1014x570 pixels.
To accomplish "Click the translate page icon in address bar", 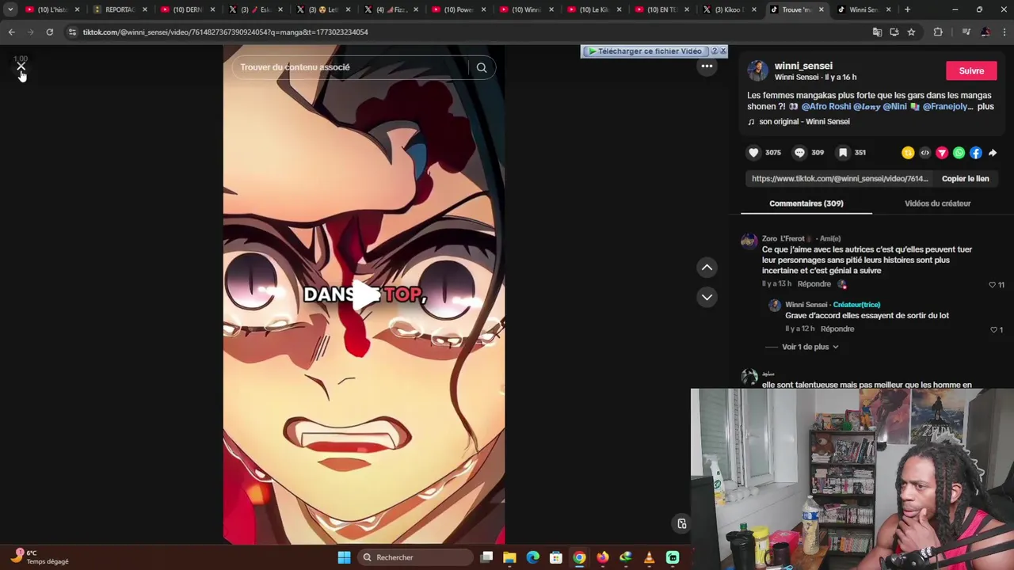I will (877, 32).
